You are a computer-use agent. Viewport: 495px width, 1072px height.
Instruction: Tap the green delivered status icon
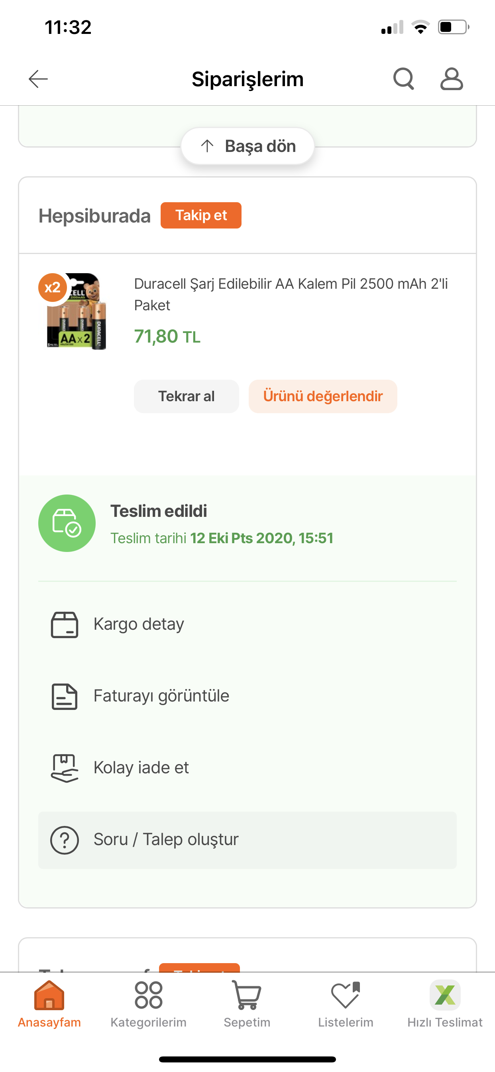click(x=67, y=523)
